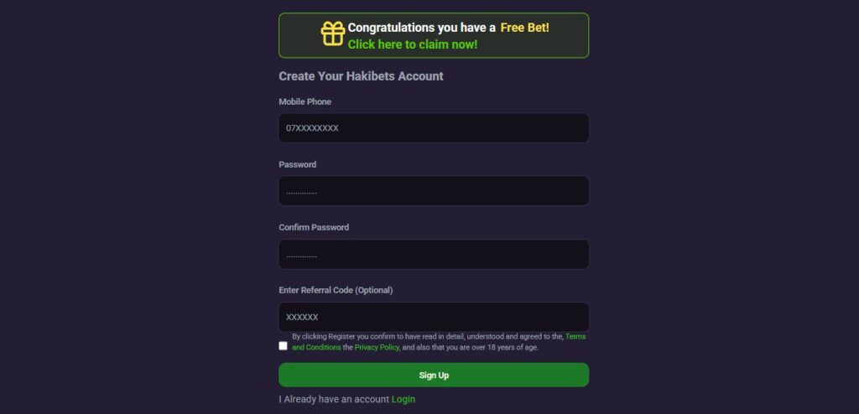The image size is (859, 414).
Task: Submit the form with Sign Up button
Action: (434, 375)
